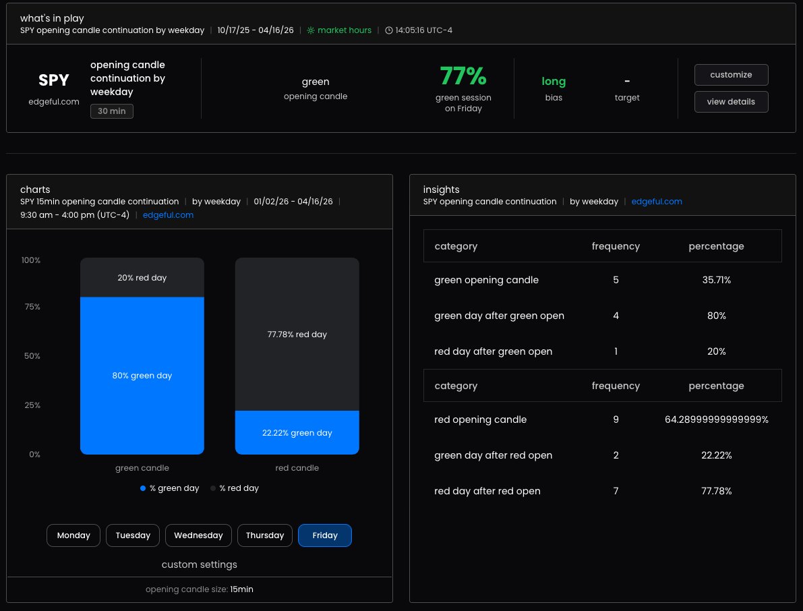Choose the Thursday tab
Screen dimensions: 803x611
coord(265,535)
